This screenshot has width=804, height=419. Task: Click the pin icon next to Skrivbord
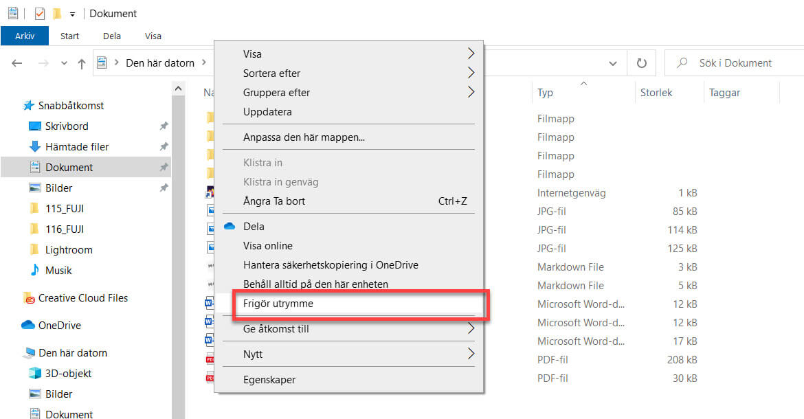pyautogui.click(x=164, y=126)
